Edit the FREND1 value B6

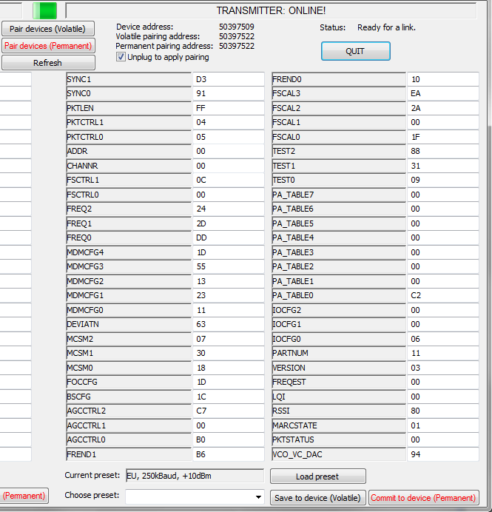point(228,454)
